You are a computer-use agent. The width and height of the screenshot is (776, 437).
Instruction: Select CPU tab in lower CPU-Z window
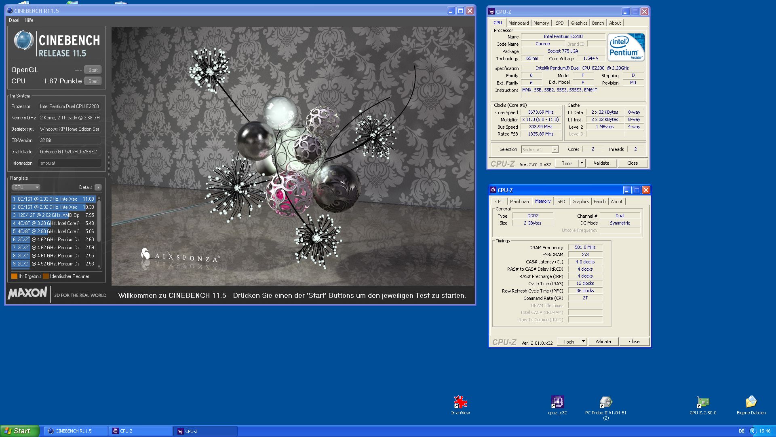coord(499,202)
